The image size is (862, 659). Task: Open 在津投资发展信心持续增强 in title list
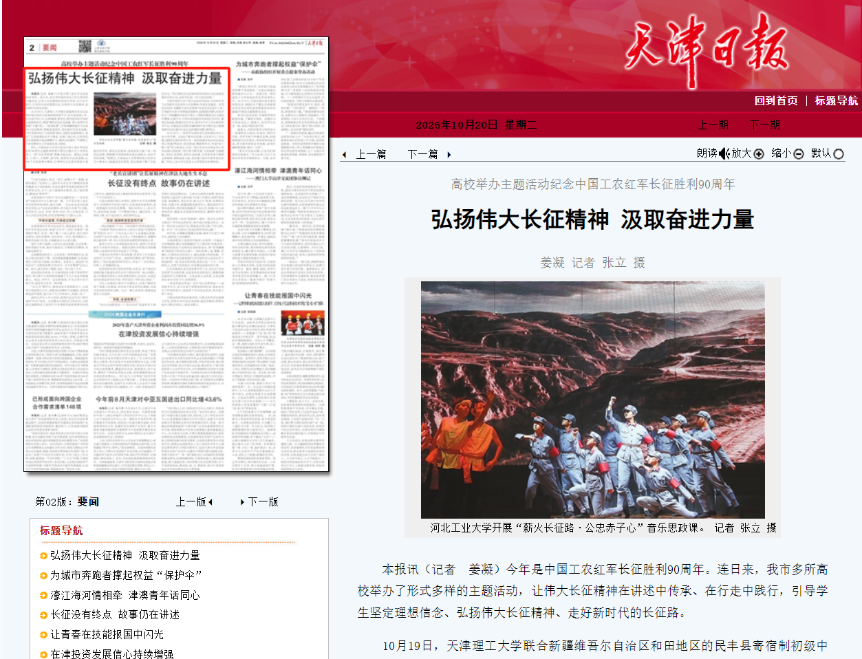[x=112, y=653]
